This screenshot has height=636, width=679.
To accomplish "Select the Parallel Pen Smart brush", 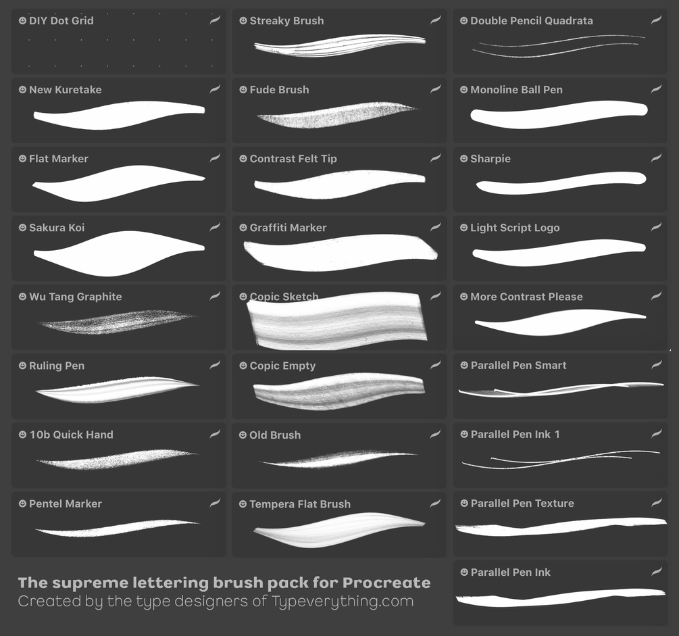I will click(x=560, y=387).
